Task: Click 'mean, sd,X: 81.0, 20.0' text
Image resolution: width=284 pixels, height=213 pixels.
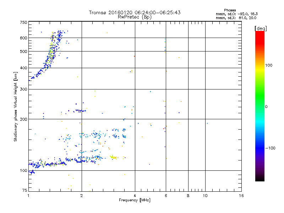Action: coord(236,18)
